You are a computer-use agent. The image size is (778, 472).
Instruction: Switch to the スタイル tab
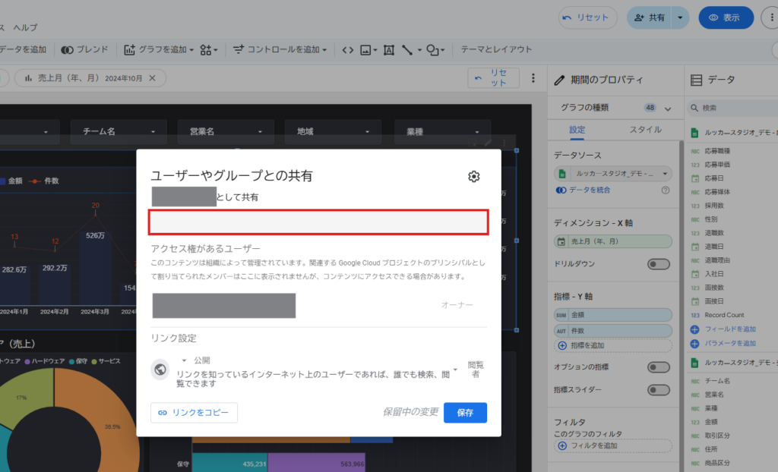(x=645, y=130)
